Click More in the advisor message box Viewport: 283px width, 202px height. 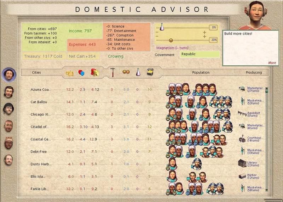[272, 63]
